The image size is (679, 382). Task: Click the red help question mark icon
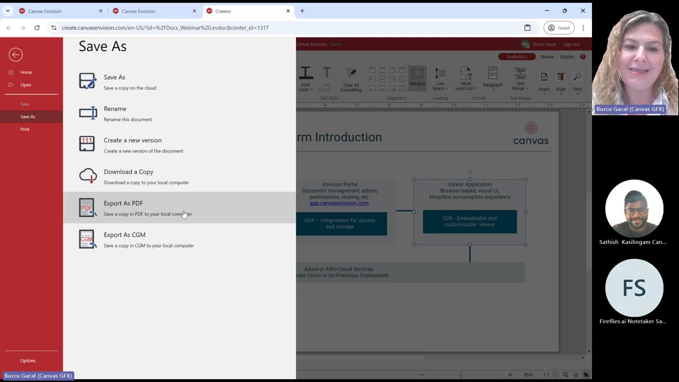pyautogui.click(x=582, y=57)
